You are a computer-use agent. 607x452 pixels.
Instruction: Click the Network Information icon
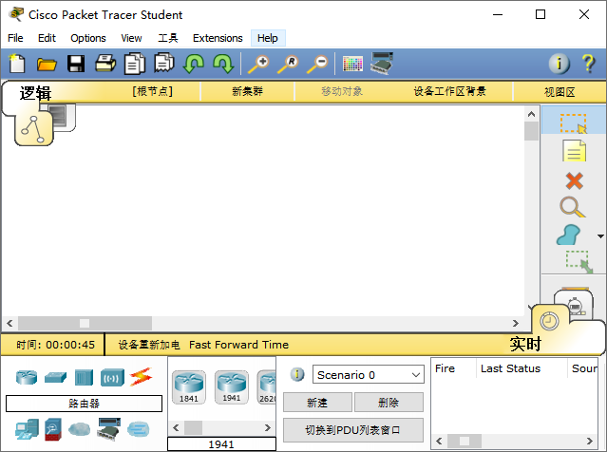coord(559,64)
